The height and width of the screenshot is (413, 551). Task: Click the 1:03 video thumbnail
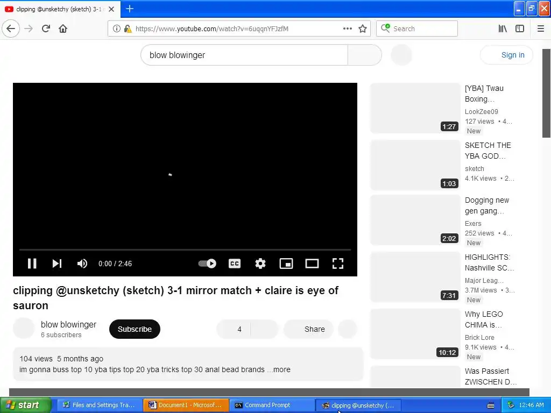(415, 165)
